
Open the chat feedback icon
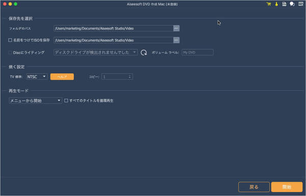(292, 4)
